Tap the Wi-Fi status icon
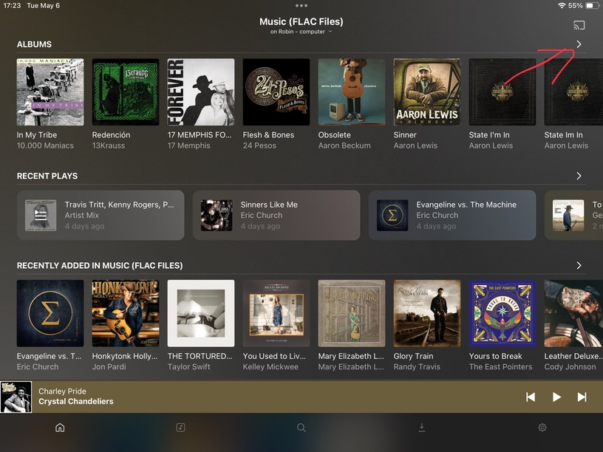This screenshot has height=452, width=603. 562,5
